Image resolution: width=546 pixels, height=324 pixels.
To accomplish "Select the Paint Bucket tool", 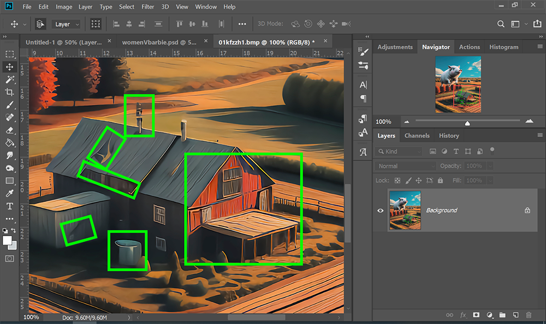I will 9,143.
